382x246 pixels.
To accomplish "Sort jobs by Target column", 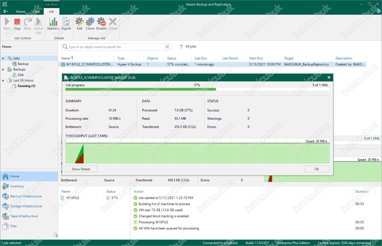I will pyautogui.click(x=289, y=58).
